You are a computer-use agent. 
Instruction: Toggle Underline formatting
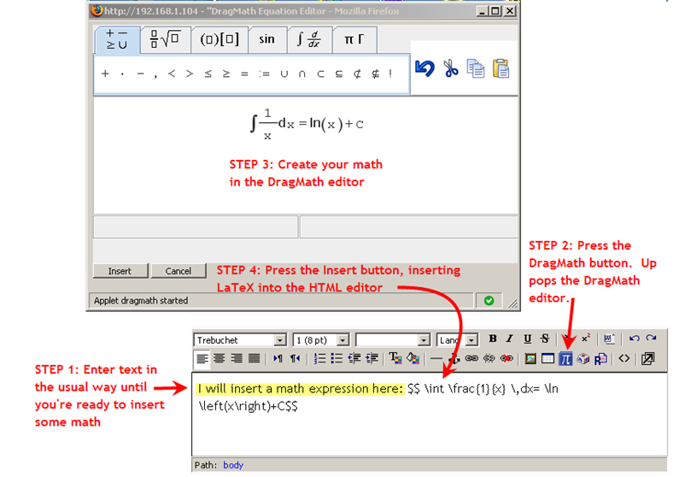click(527, 339)
